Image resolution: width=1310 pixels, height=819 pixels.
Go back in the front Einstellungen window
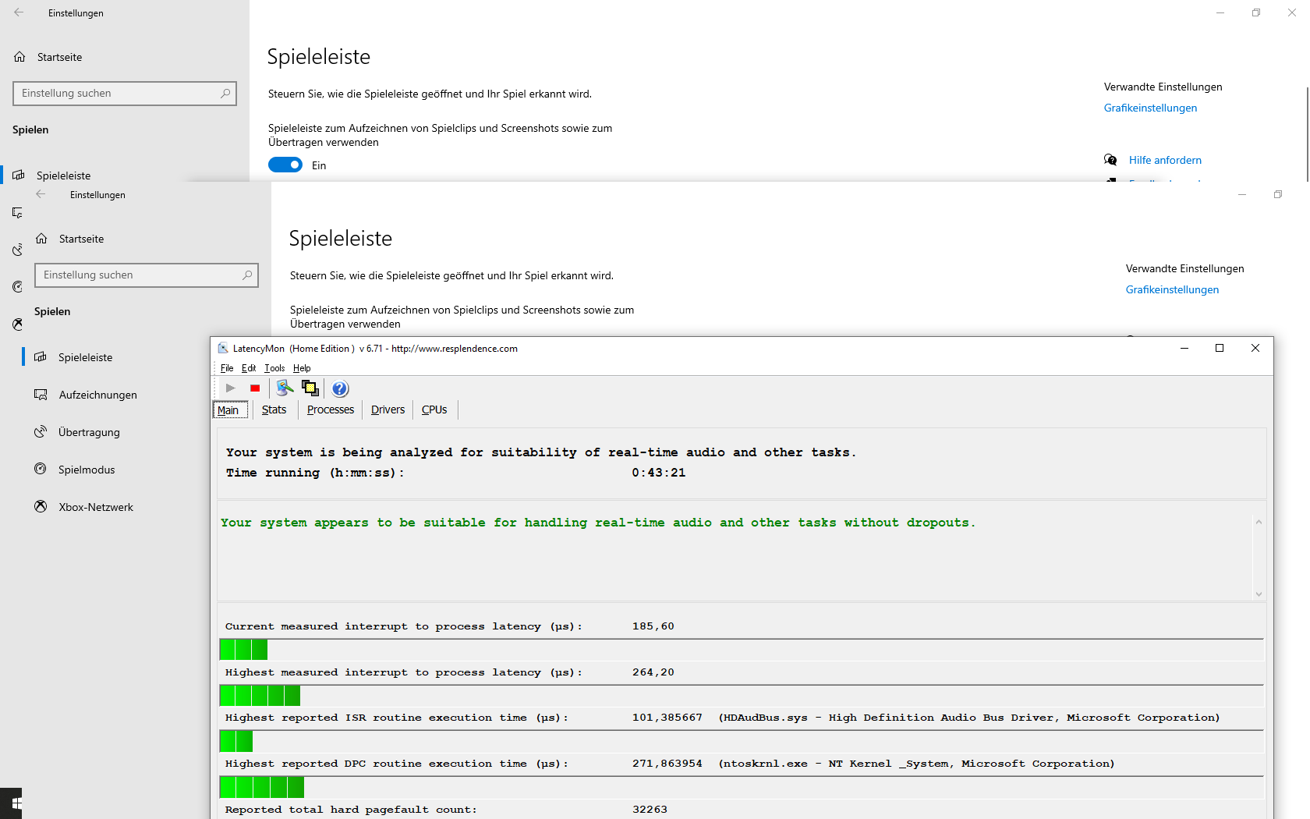tap(41, 194)
